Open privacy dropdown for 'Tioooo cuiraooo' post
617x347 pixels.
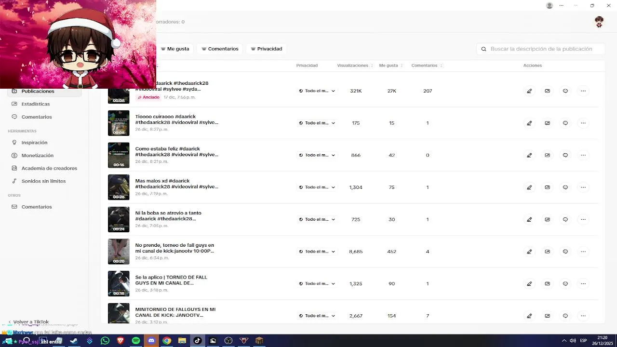317,123
